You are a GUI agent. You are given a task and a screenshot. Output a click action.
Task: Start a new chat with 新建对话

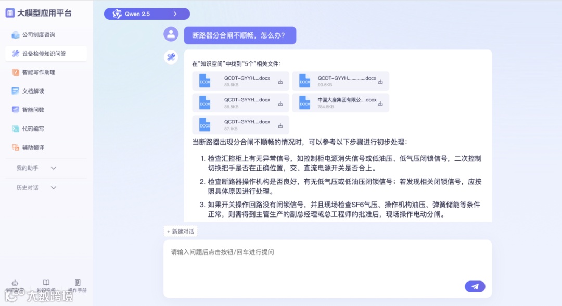[x=181, y=232]
